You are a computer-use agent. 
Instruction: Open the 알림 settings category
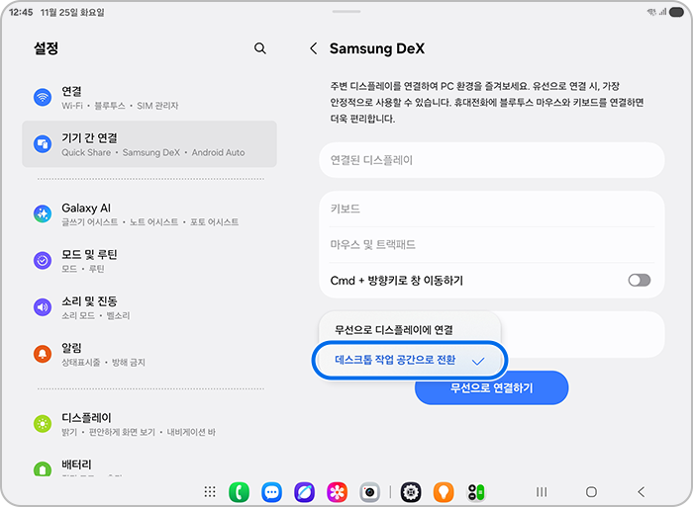tap(149, 354)
